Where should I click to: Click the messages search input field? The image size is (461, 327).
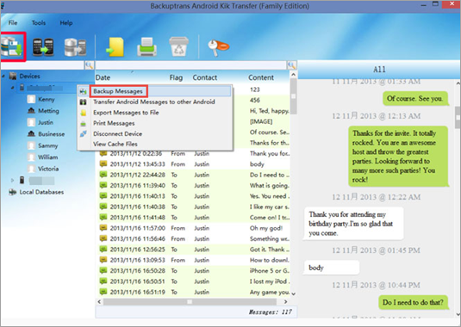click(191, 65)
